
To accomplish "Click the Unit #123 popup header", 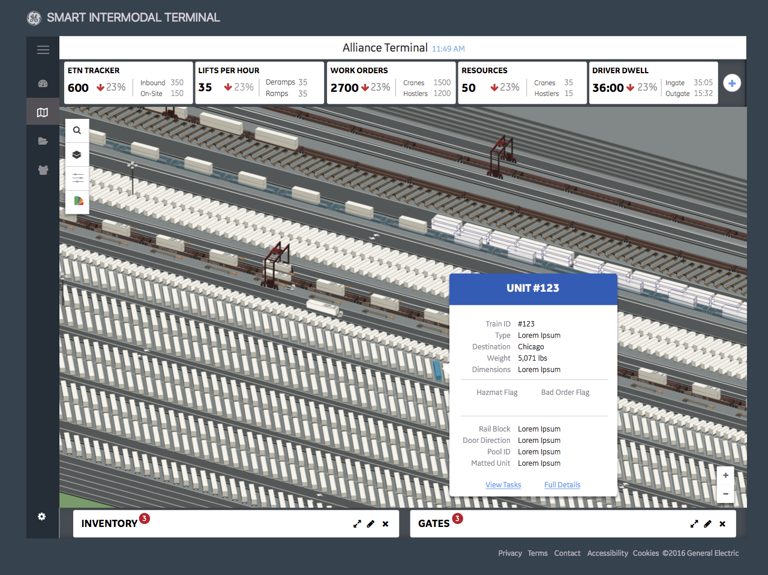I will 533,289.
